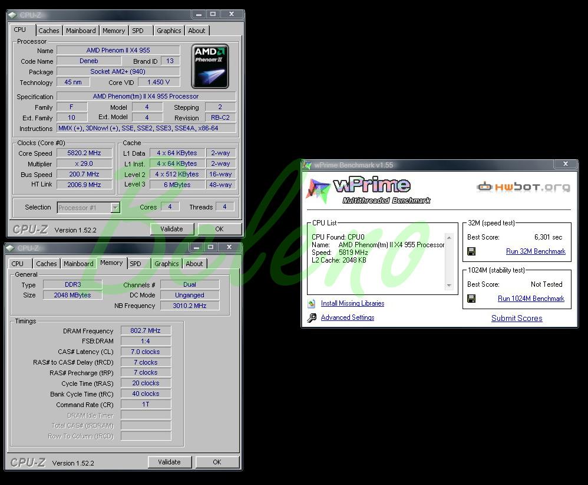Screen dimensions: 588x485
Task: Click the Advanced Settings wrench icon
Action: tap(311, 318)
